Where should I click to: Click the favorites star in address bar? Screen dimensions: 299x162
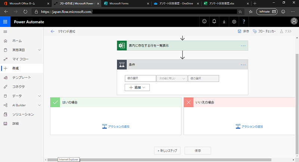pyautogui.click(x=240, y=12)
